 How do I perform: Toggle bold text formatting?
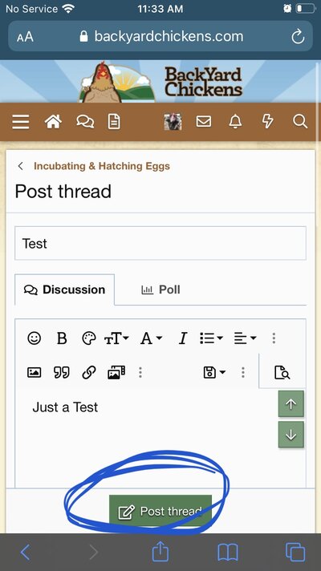click(x=62, y=338)
